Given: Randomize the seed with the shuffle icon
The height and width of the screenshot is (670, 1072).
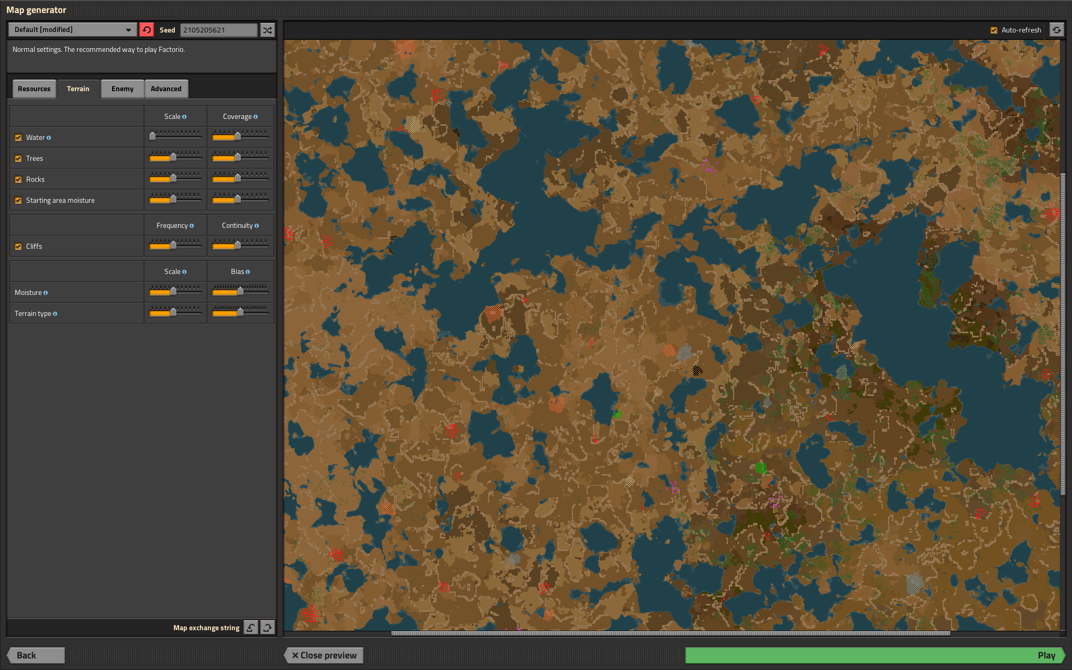Looking at the screenshot, I should tap(268, 30).
